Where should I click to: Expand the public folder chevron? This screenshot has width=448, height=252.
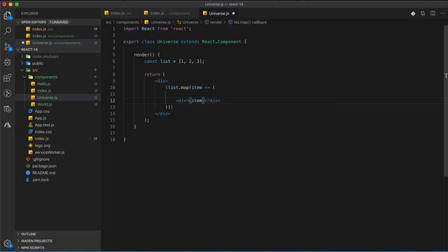click(x=22, y=63)
